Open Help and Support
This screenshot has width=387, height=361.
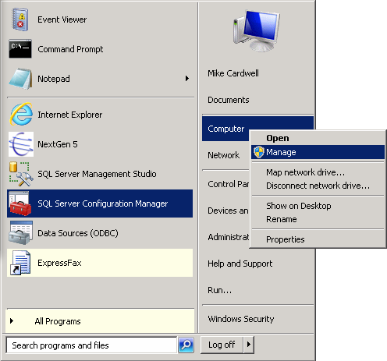coord(240,264)
